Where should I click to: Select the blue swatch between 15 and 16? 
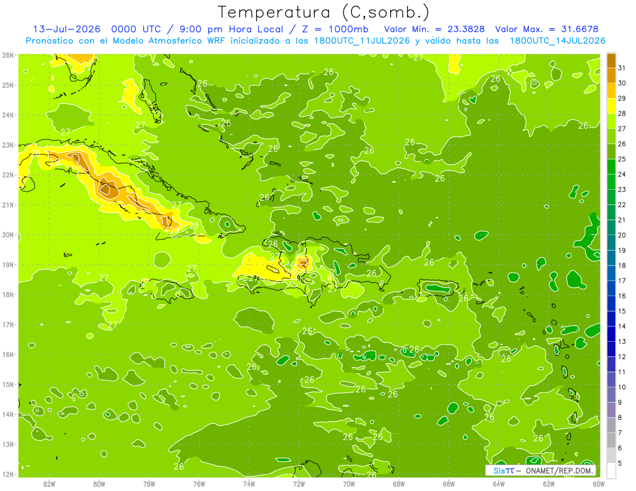(611, 303)
